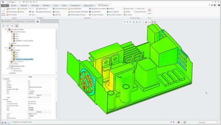Click Refresh under Vector Min/Max

(39, 112)
